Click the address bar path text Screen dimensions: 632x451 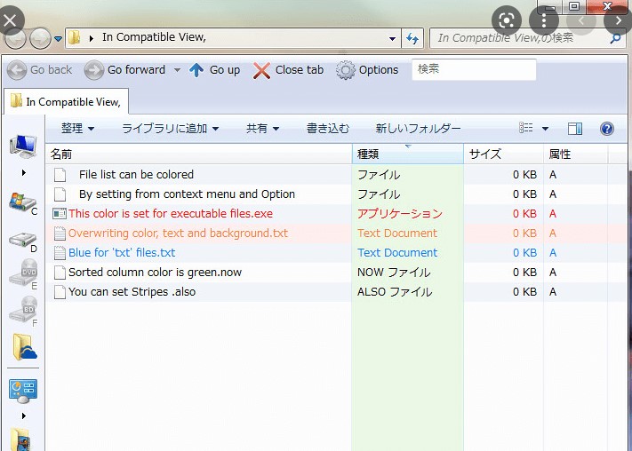[154, 37]
